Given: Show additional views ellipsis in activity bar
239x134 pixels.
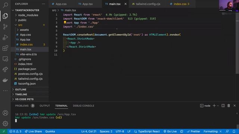Looking at the screenshot, I should click(5, 91).
